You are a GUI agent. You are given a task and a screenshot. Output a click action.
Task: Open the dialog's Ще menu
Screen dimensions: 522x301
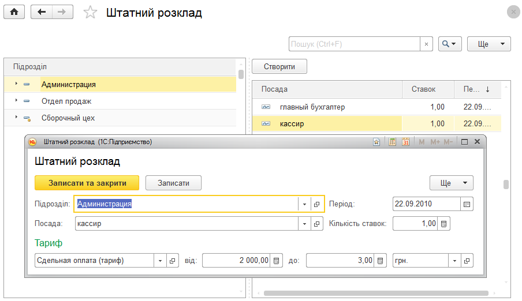[x=452, y=183]
